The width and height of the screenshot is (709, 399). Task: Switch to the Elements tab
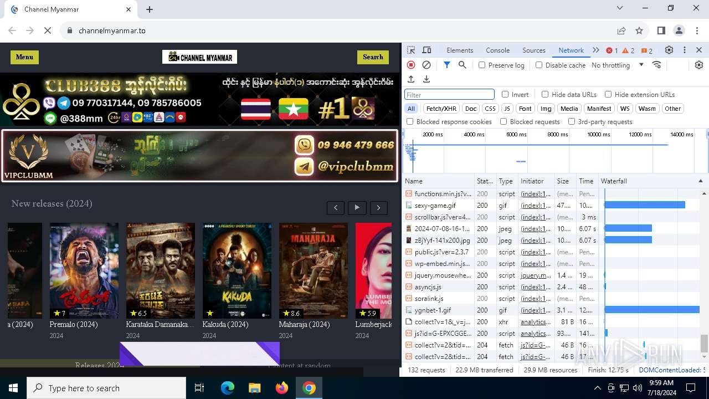click(x=460, y=50)
